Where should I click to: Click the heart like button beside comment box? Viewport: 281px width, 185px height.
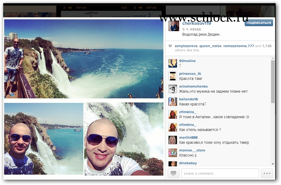point(173,173)
